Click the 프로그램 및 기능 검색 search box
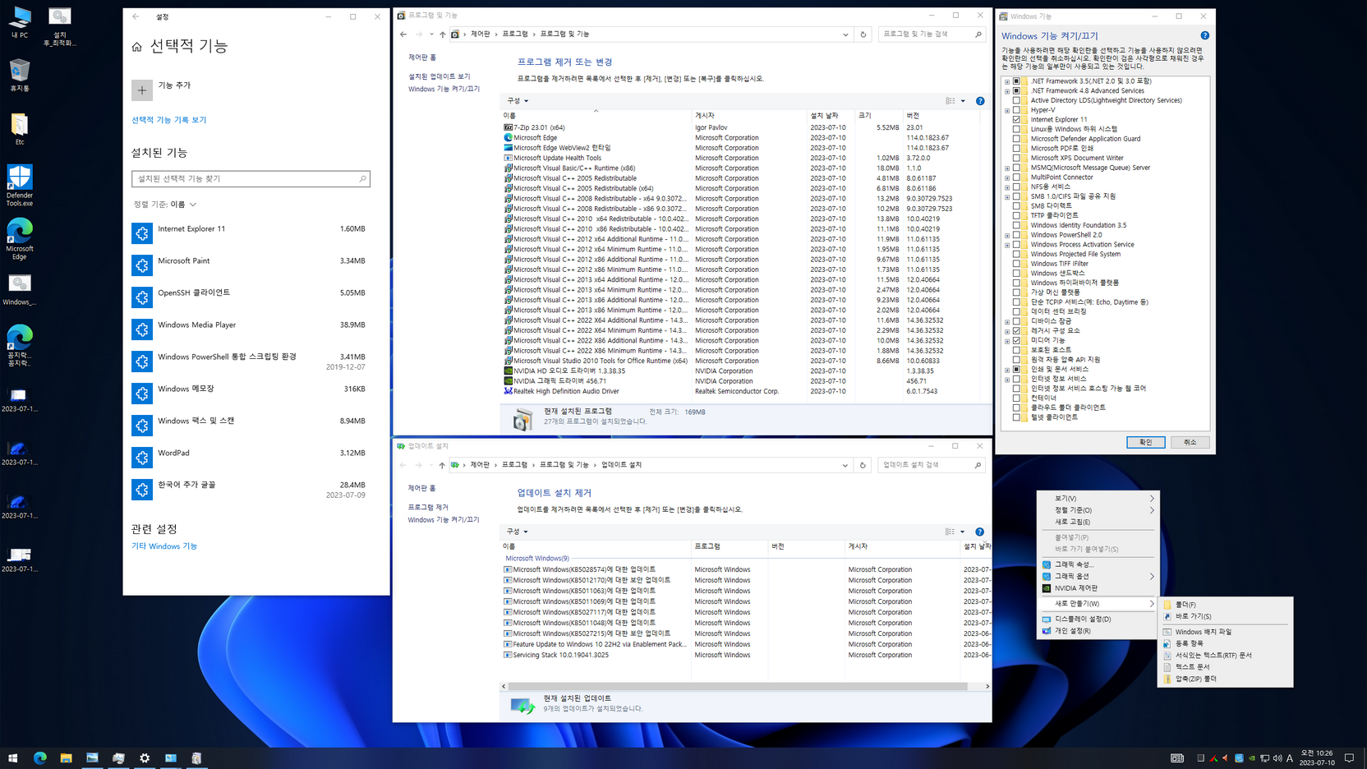 pos(932,35)
